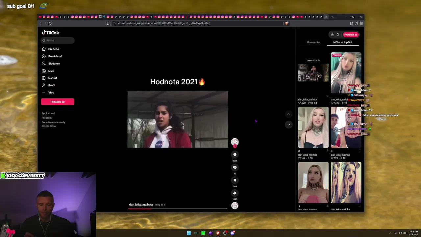Switch to Brave browser on taskbar
The height and width of the screenshot is (237, 421).
[218, 233]
